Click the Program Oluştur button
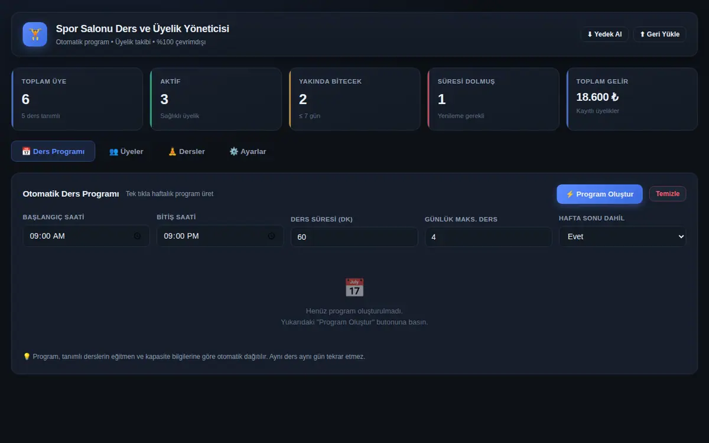This screenshot has width=709, height=443. 600,194
